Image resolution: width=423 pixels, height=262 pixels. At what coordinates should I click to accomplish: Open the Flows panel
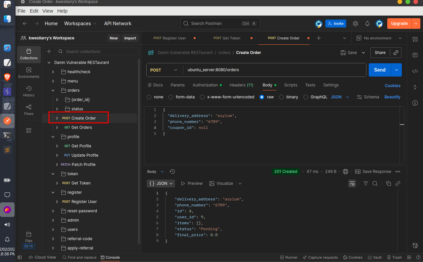click(x=28, y=110)
